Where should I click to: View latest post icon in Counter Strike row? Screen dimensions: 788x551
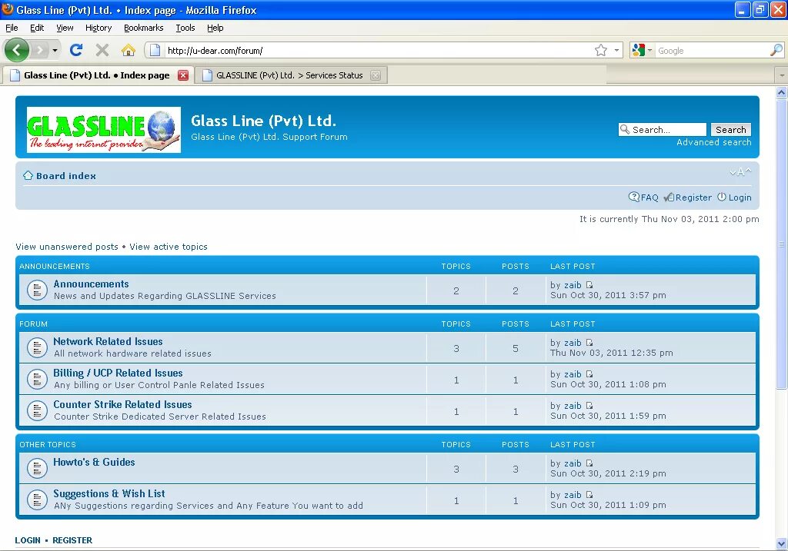(589, 406)
